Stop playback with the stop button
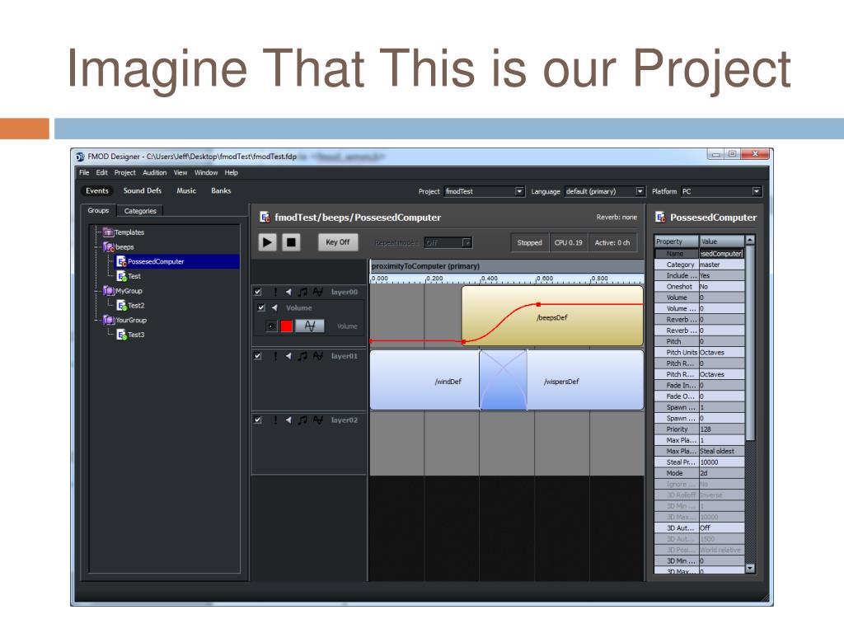Screen dimensions: 844x633 (x=291, y=242)
